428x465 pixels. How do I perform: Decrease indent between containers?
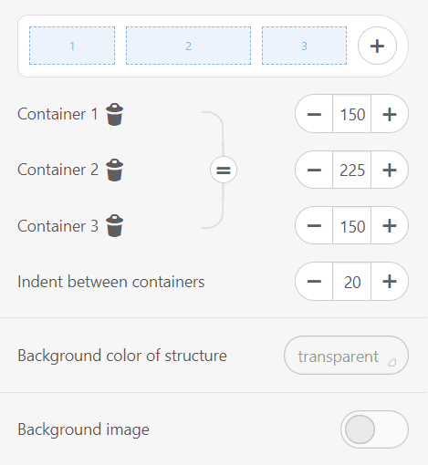(x=314, y=282)
